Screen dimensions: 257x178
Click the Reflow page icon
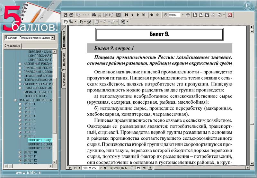click(x=213, y=15)
